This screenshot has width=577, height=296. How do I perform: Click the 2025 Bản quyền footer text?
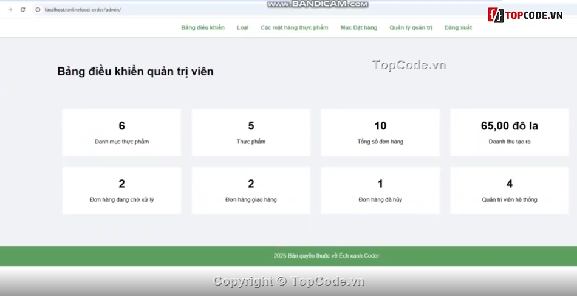pyautogui.click(x=326, y=256)
